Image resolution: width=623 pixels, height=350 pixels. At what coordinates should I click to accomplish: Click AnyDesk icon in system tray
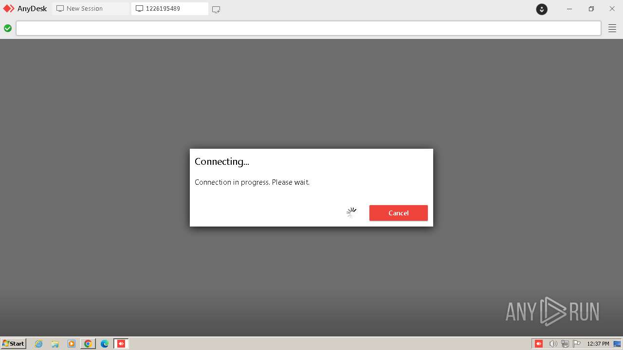pos(539,344)
